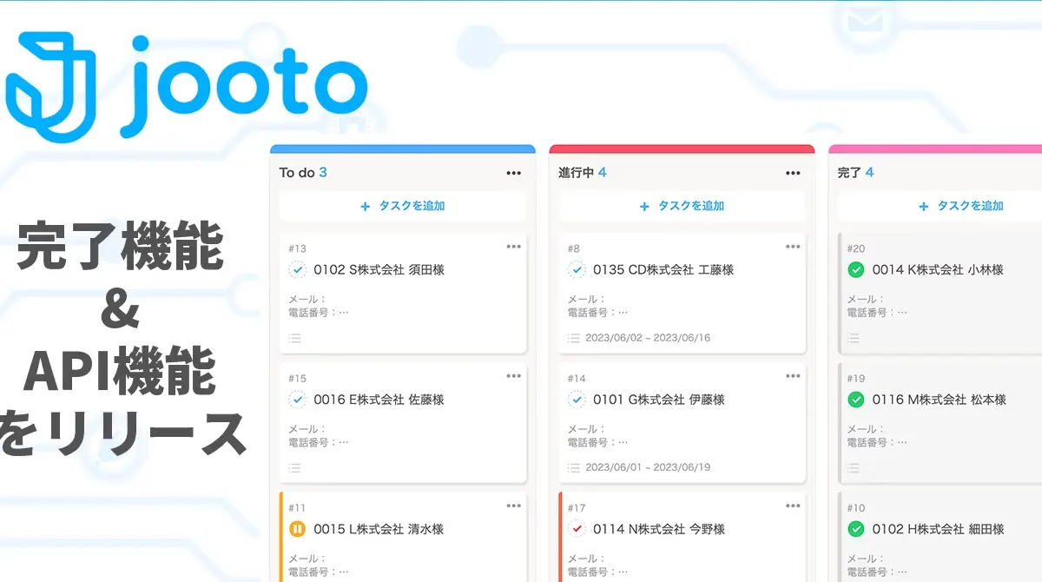The width and height of the screenshot is (1042, 582).
Task: Open the more menu on card #8
Action: (x=793, y=247)
